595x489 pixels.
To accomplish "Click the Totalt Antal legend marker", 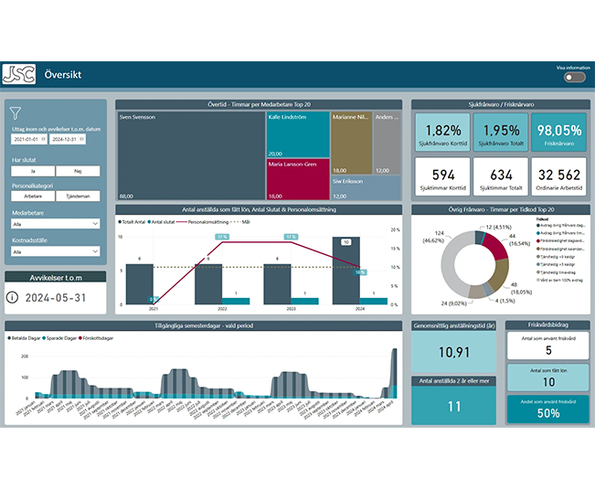I will tap(120, 222).
